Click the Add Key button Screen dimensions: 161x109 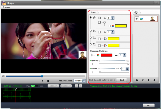pos(53,86)
